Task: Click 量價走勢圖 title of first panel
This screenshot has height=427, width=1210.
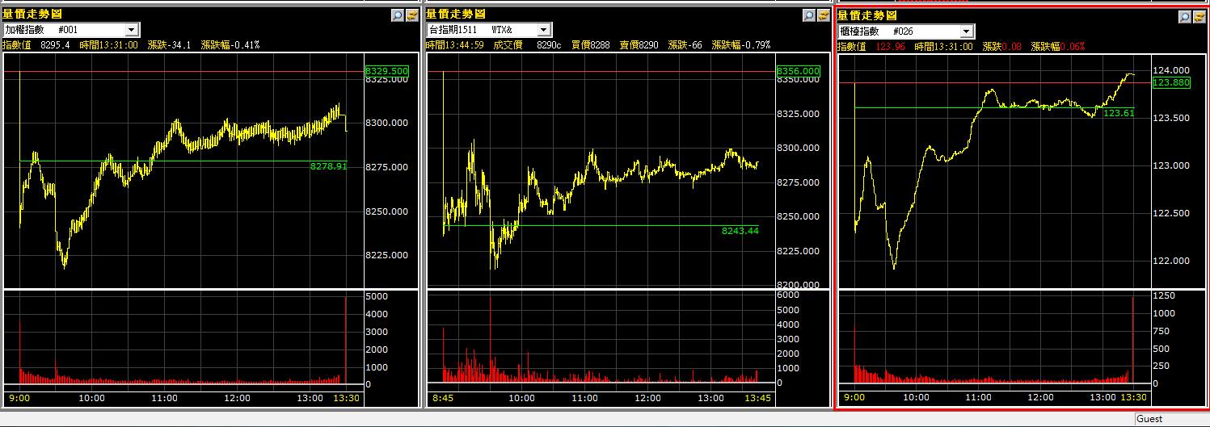Action: (x=32, y=14)
